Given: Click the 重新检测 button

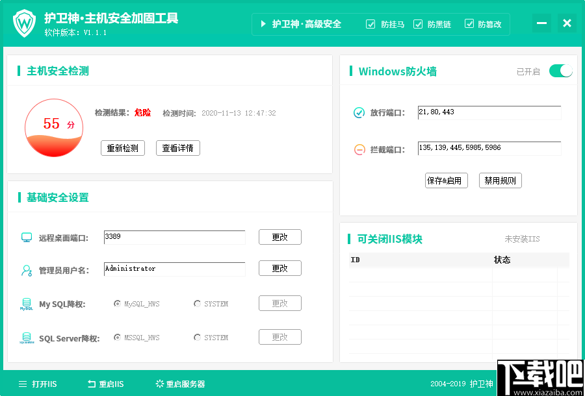Looking at the screenshot, I should 122,148.
